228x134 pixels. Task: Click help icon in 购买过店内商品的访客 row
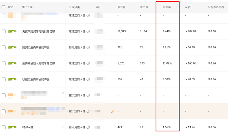click(88, 47)
